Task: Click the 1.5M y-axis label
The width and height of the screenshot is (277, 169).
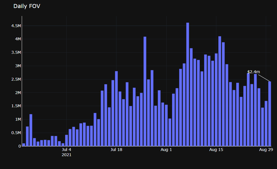Action: point(16,106)
